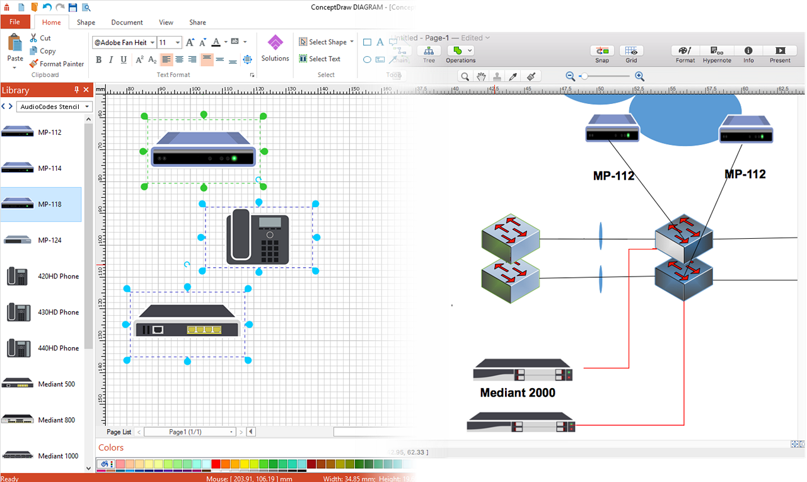
Task: Toggle bold text formatting
Action: click(99, 60)
